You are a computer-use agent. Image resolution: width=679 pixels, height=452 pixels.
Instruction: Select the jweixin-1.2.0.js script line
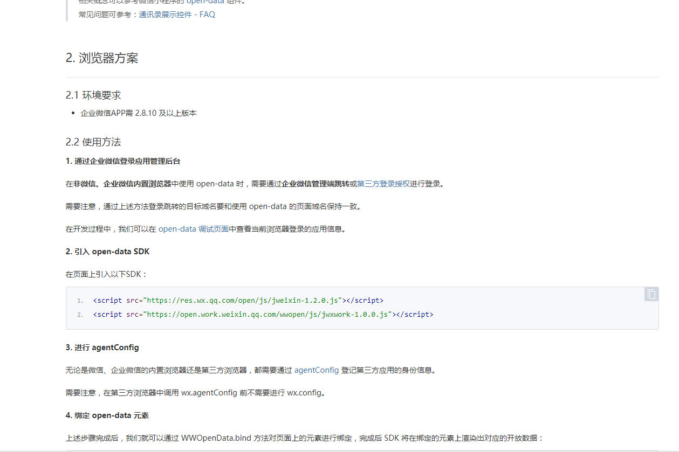pyautogui.click(x=238, y=301)
